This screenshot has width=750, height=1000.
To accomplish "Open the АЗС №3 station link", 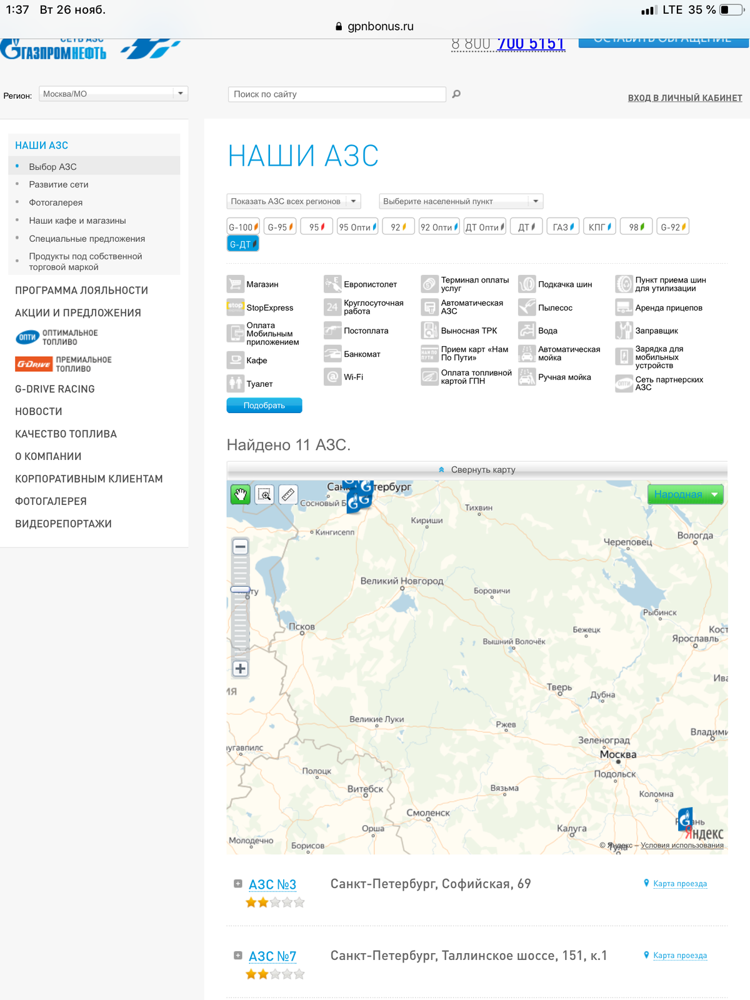I will click(272, 884).
